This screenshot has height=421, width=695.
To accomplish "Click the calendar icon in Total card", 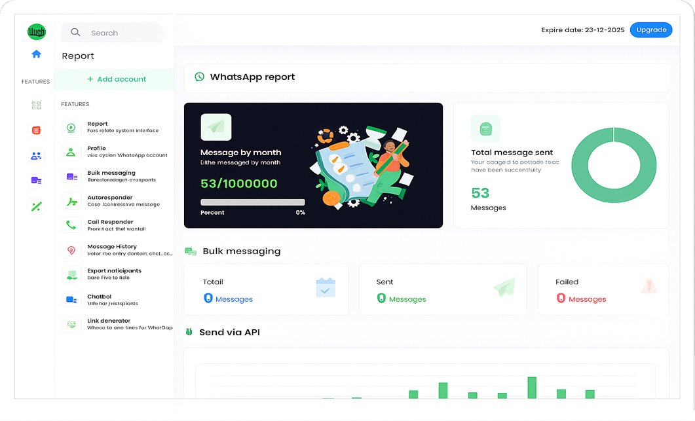I will 326,287.
